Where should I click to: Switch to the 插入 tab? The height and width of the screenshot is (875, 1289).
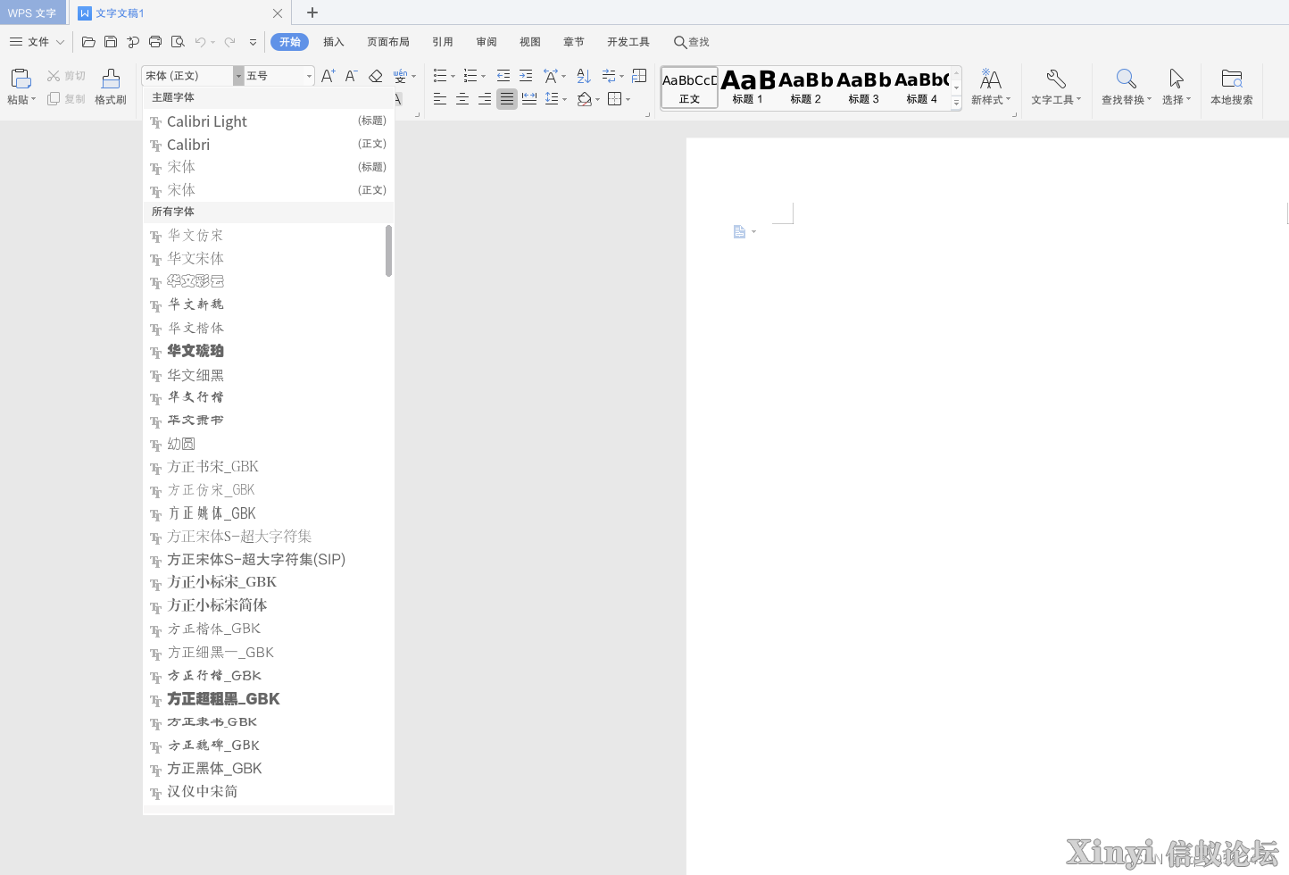[x=334, y=42]
